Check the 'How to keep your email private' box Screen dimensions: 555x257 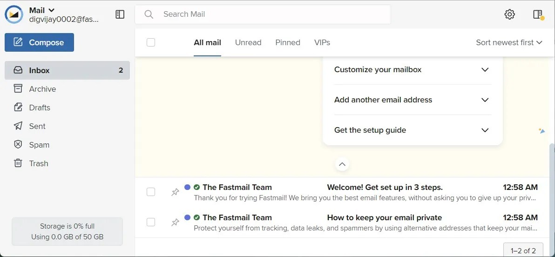pyautogui.click(x=151, y=222)
